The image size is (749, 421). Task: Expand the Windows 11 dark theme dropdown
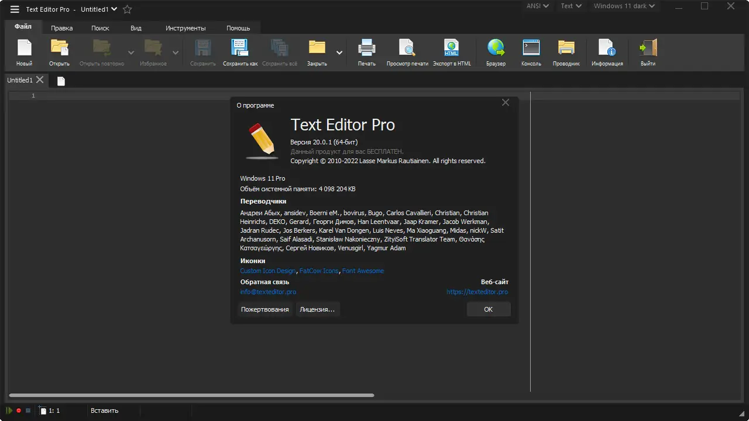pos(624,6)
